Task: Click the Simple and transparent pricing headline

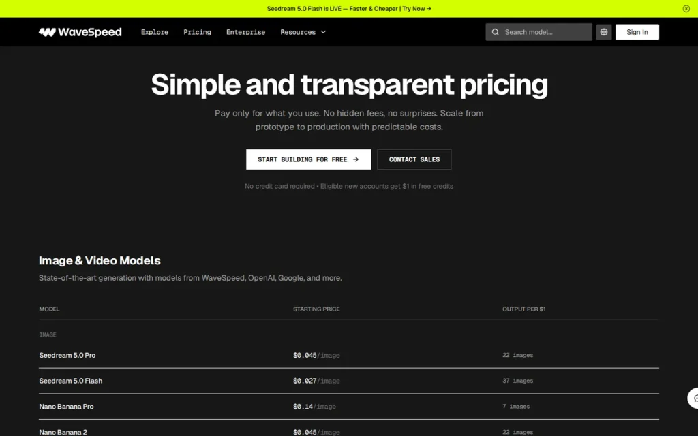Action: [349, 84]
